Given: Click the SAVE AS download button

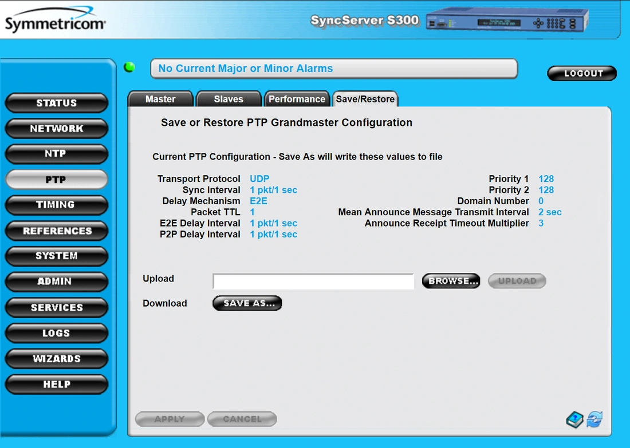Looking at the screenshot, I should tap(247, 303).
